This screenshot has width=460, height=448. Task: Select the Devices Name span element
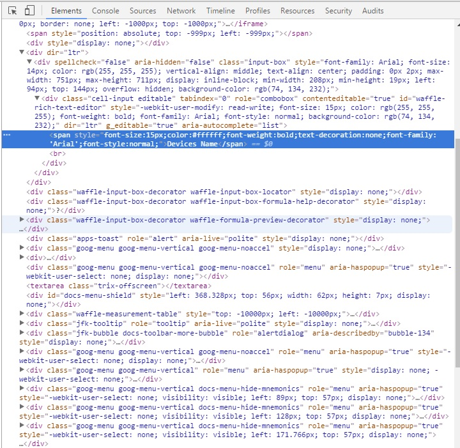pyautogui.click(x=228, y=139)
